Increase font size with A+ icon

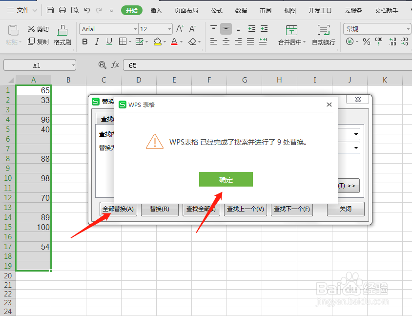(180, 29)
